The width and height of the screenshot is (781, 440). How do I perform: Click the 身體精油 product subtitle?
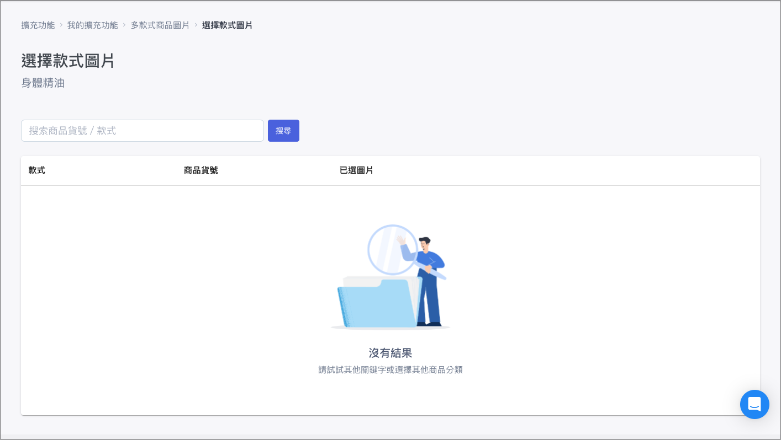[x=43, y=83]
